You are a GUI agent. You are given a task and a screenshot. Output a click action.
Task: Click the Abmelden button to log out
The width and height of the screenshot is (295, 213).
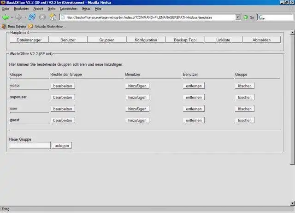tap(261, 40)
